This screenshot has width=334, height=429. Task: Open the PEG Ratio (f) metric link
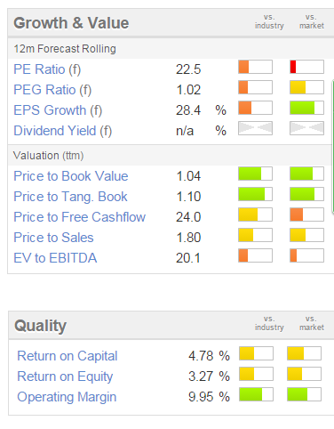click(x=52, y=90)
